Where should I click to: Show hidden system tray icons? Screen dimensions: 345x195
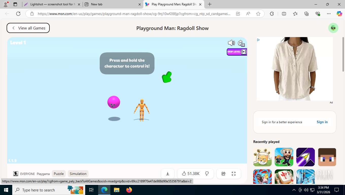pos(294,190)
